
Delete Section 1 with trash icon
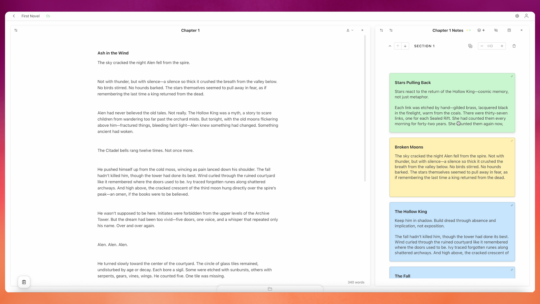tap(514, 46)
